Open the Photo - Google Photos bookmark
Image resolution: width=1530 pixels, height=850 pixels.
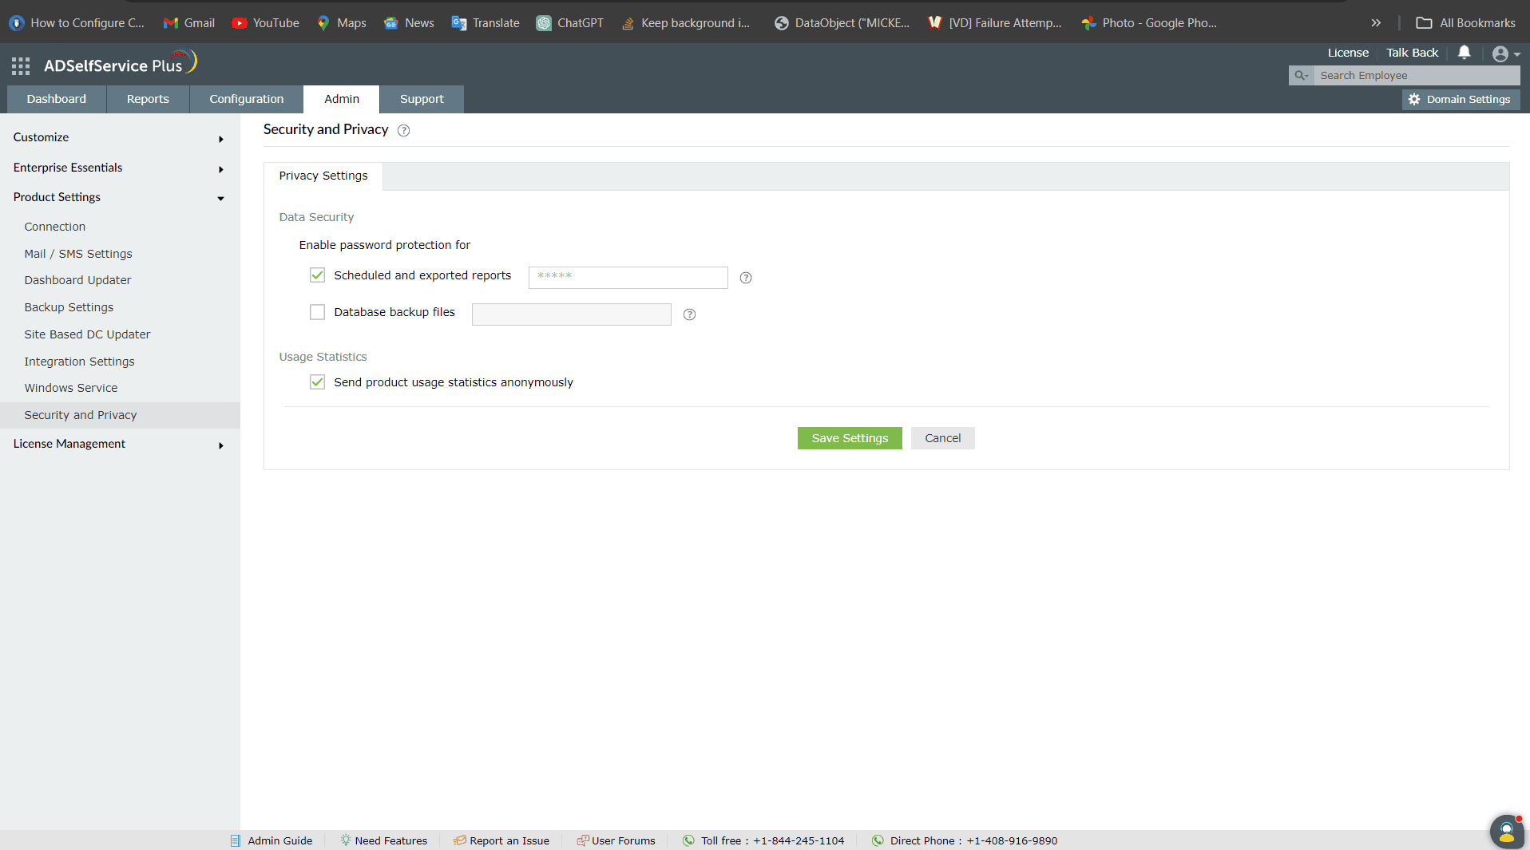[x=1149, y=23]
